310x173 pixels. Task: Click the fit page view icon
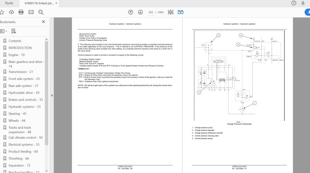click(171, 12)
